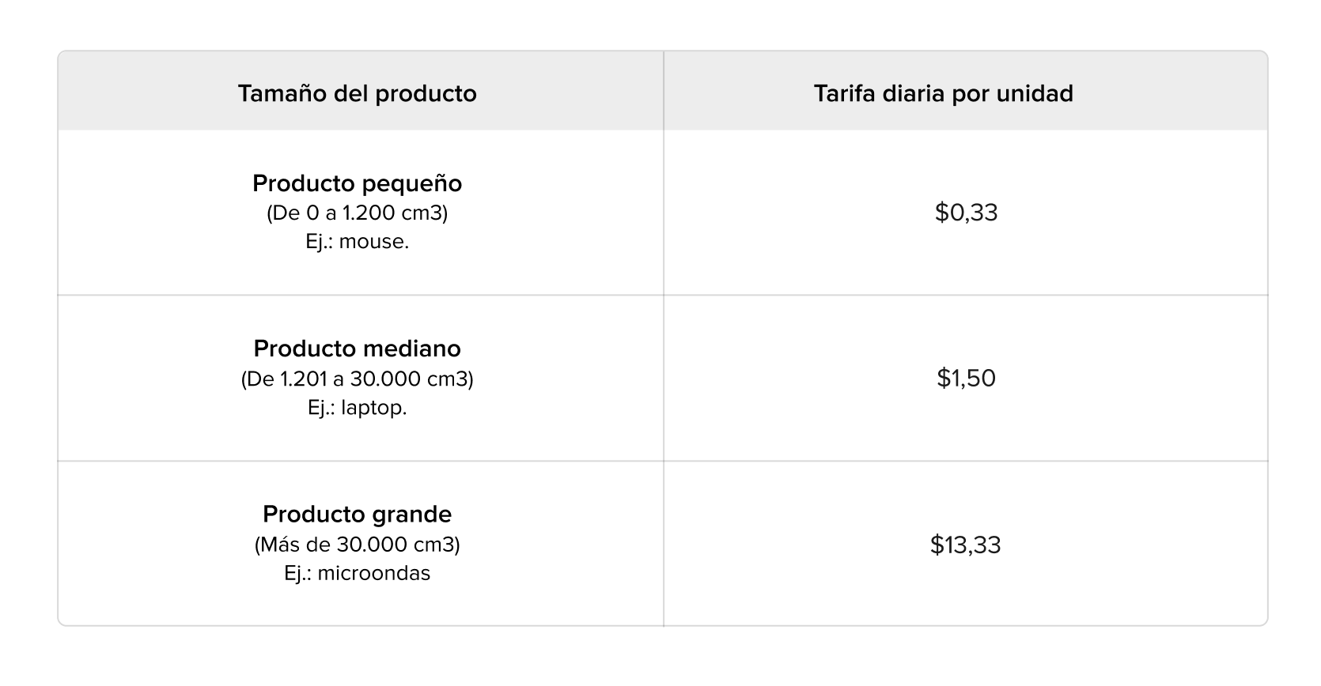Click the Más de 30.000 cm3 text
This screenshot has height=686, width=1321.
[358, 545]
